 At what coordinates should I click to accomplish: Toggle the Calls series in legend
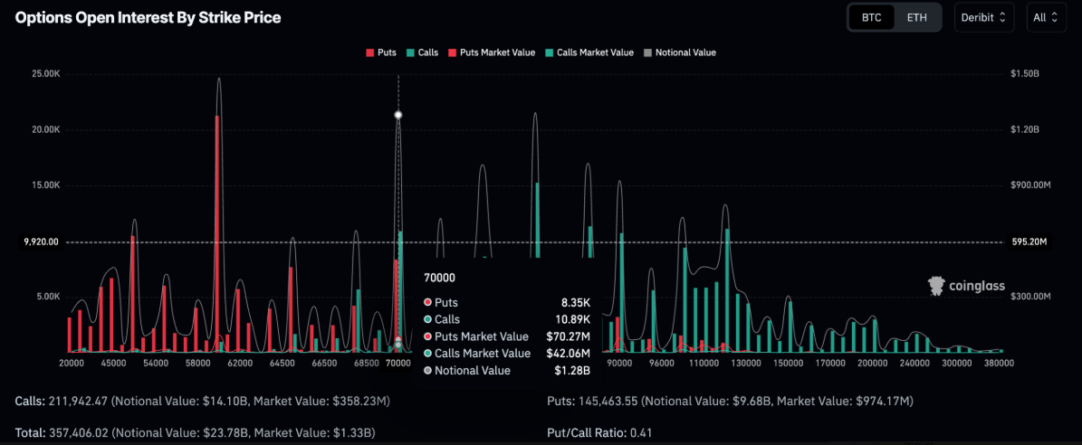422,52
